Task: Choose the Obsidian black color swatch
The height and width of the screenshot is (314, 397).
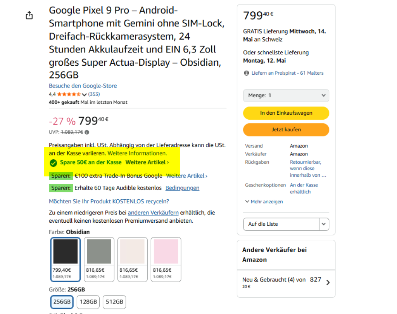Action: pos(66,252)
